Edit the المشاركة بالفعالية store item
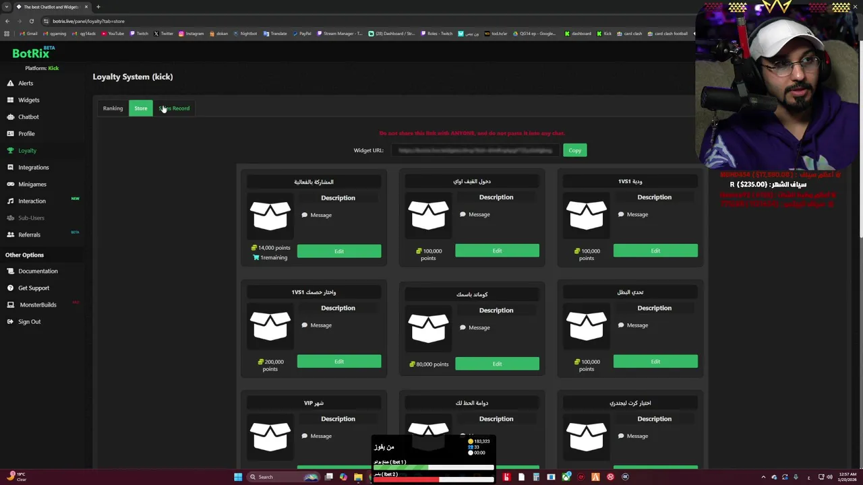The width and height of the screenshot is (863, 485). (339, 251)
